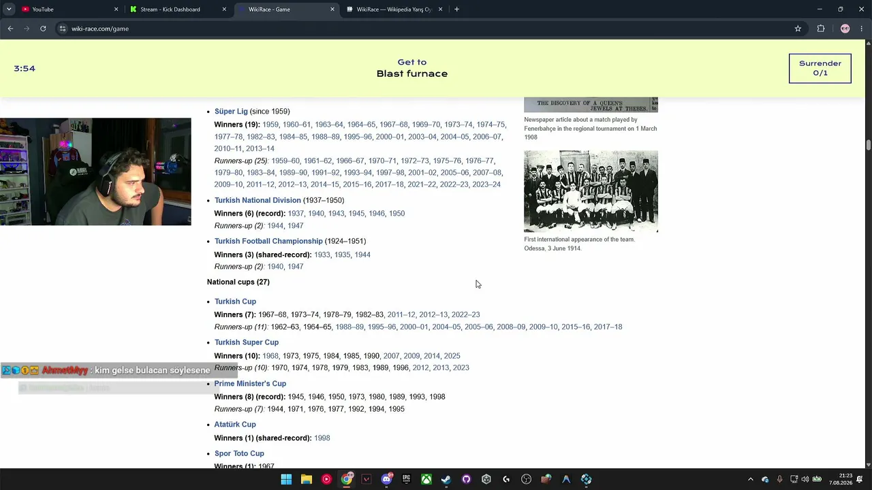Bookmark this page with star icon
The image size is (872, 490).
point(798,29)
